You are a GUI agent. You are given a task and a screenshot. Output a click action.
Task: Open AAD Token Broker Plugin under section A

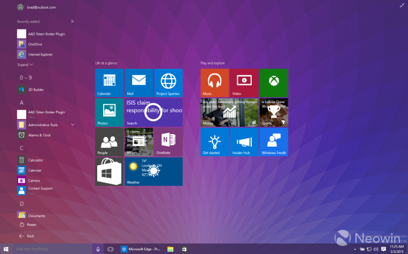click(41, 114)
